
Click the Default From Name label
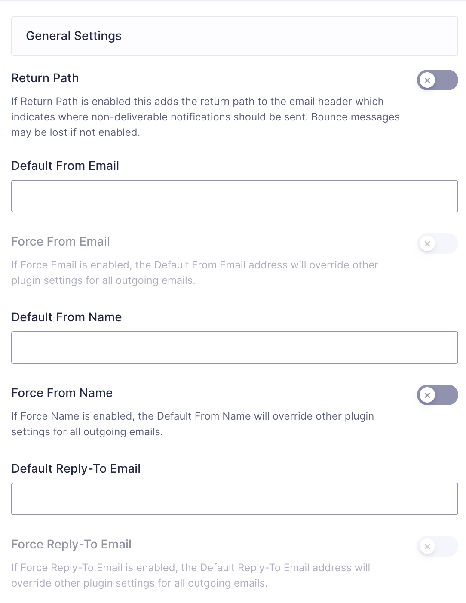67,317
